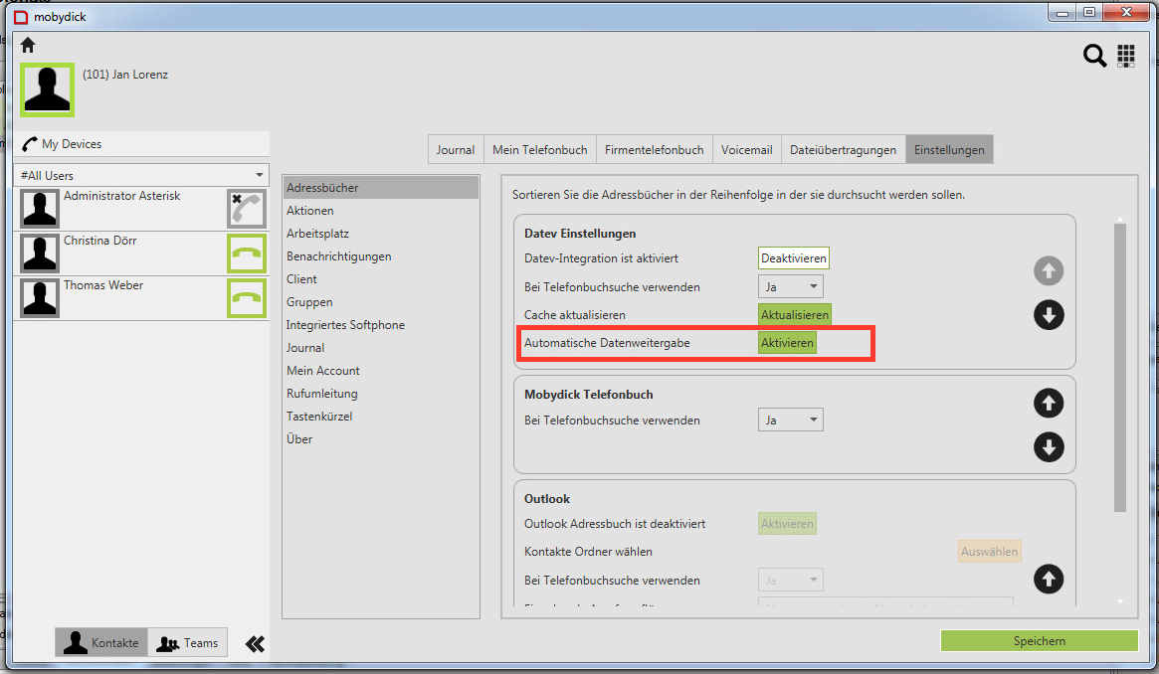Open the Bei Telefonbuchsuche verwenden dropdown under Datev

pos(790,285)
